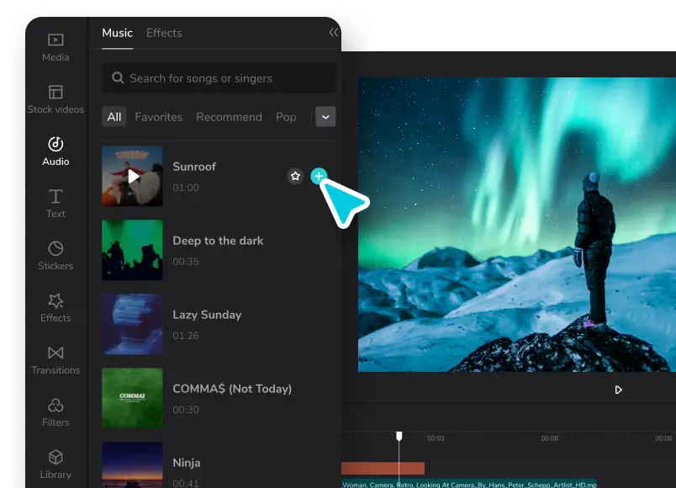Click the Lazy Sunday song title

[207, 315]
